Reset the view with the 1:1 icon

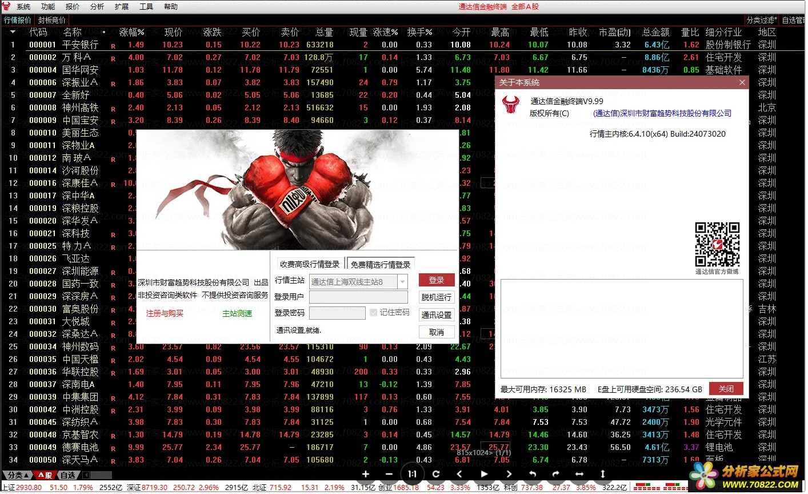[412, 474]
